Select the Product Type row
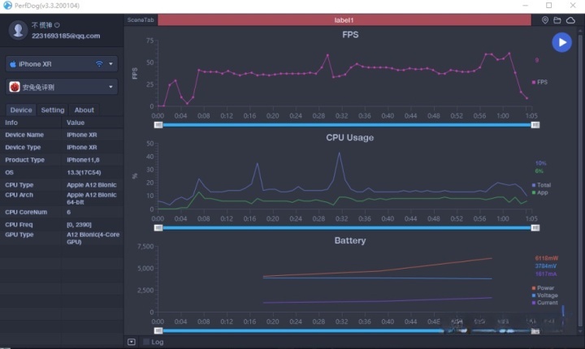Viewport: 585px width, 349px height. [62, 160]
